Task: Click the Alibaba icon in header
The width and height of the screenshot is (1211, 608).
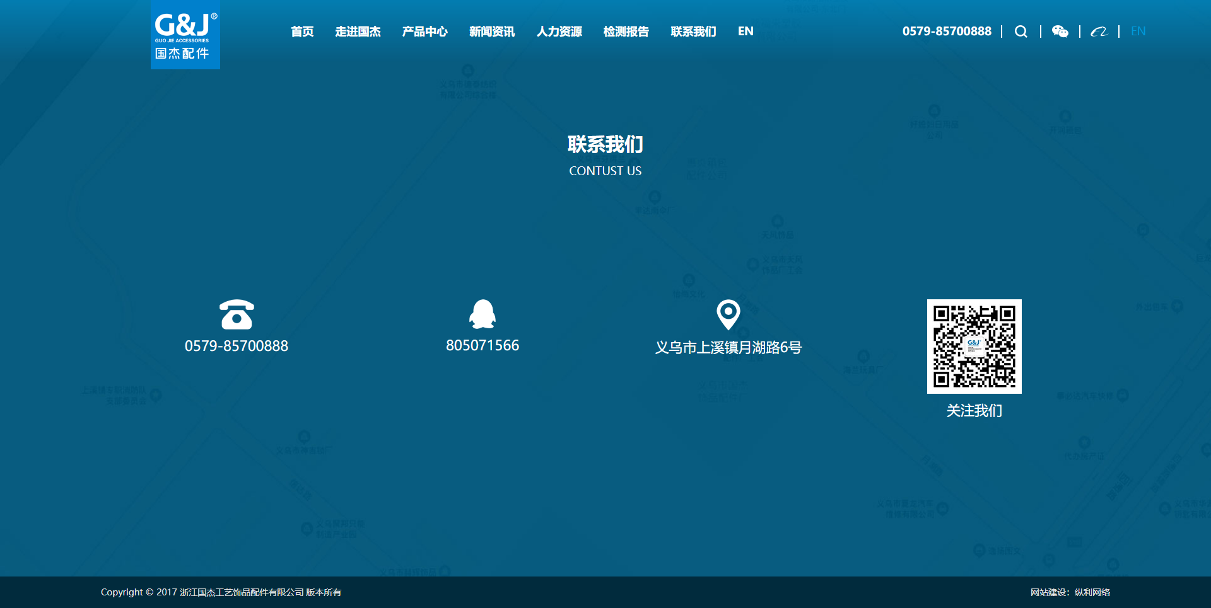Action: point(1099,32)
